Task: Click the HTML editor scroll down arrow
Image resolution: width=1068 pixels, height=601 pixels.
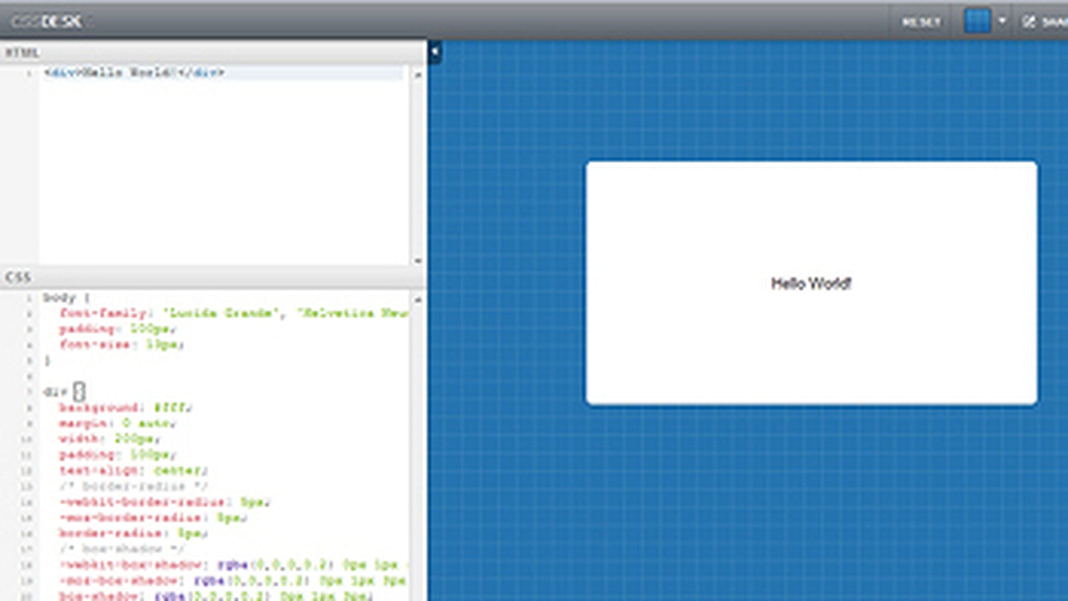Action: click(418, 260)
